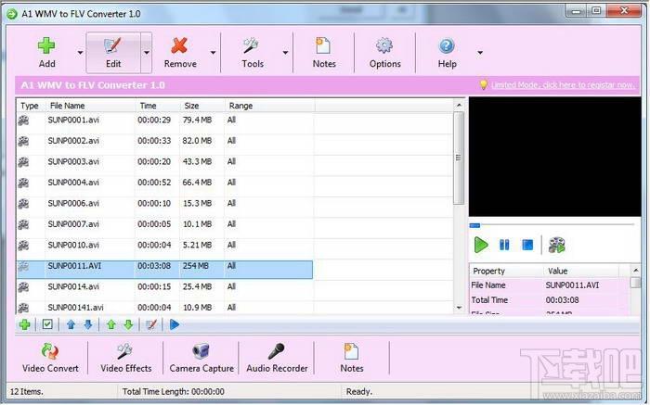This screenshot has height=405, width=650.
Task: Open the Video Effects tab
Action: click(x=125, y=358)
